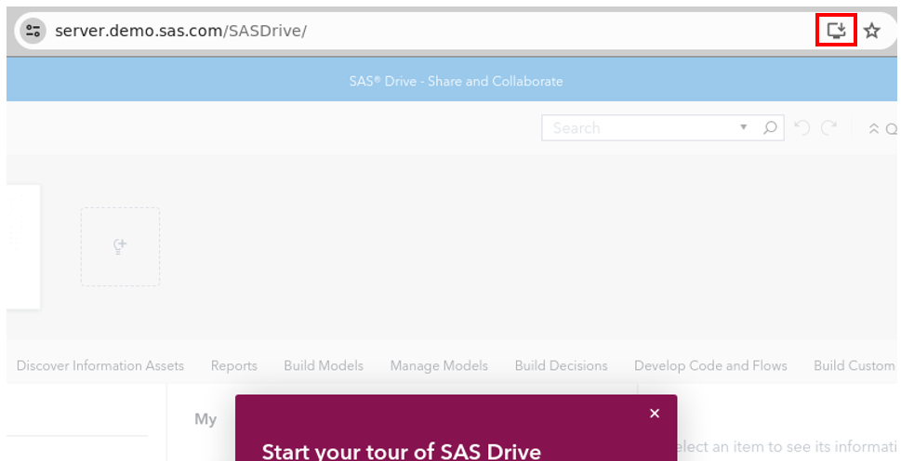
Task: Click the redo arrow icon
Action: coord(828,127)
